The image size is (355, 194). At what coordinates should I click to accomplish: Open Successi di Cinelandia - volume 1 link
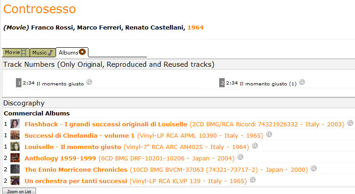[79, 135]
